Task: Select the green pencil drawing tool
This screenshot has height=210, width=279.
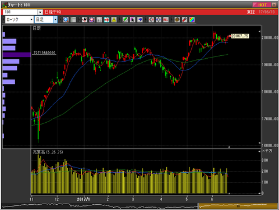Action: (125, 20)
